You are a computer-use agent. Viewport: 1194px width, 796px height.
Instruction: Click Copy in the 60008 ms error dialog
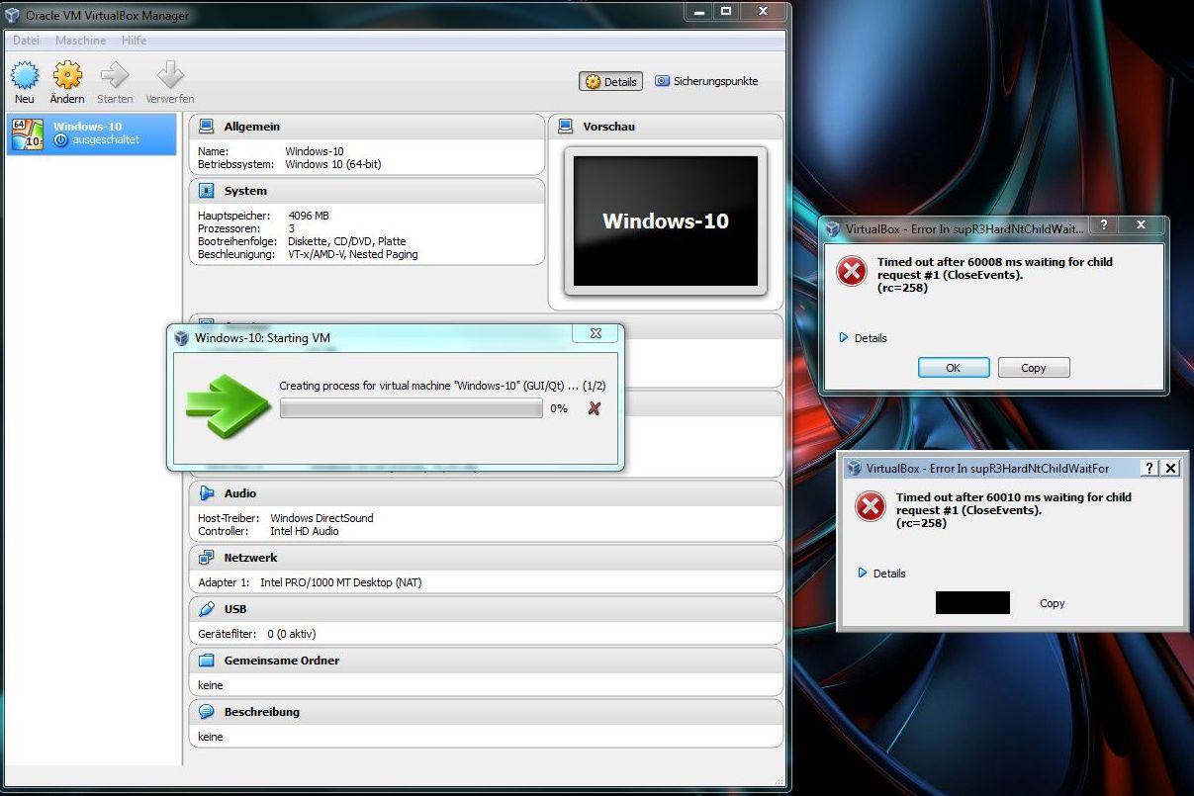click(x=1034, y=368)
